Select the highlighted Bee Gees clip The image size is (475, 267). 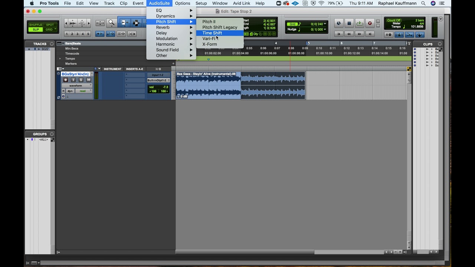pyautogui.click(x=208, y=85)
